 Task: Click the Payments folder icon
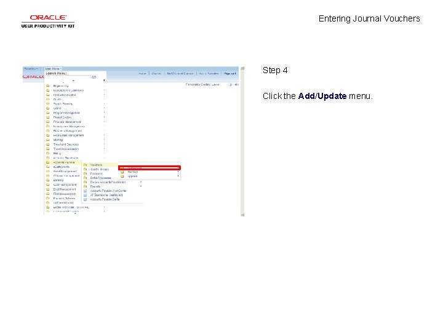coord(86,173)
